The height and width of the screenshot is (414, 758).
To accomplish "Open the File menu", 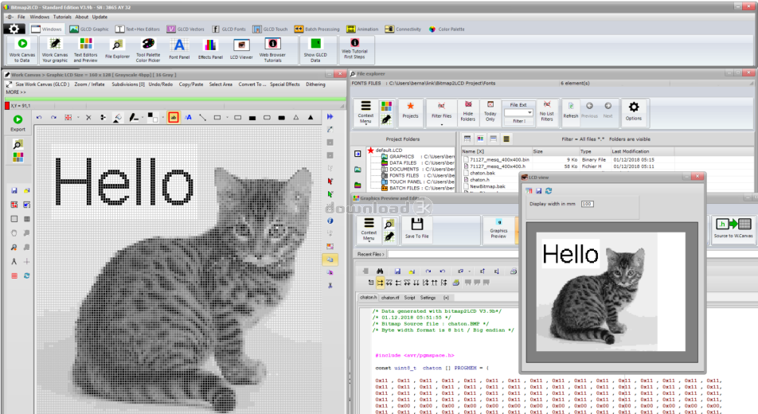I will (x=21, y=17).
